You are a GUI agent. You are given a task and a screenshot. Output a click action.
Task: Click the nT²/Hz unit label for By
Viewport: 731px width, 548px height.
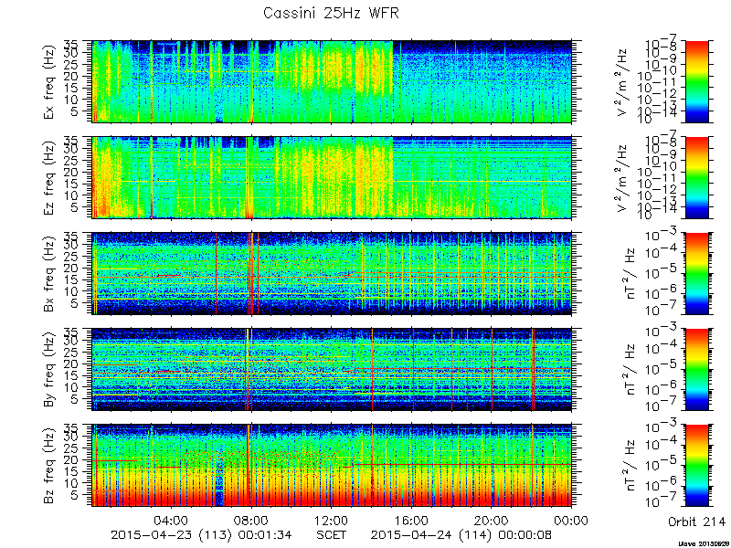[x=630, y=370]
